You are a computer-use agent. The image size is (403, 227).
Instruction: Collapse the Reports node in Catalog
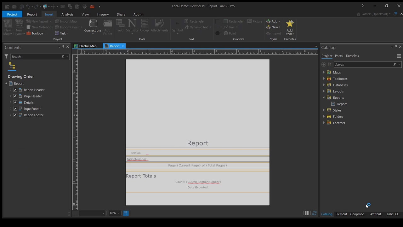point(324,97)
